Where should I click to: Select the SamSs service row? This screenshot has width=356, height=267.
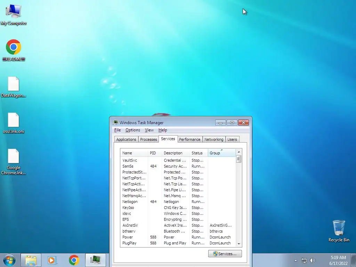pos(178,166)
